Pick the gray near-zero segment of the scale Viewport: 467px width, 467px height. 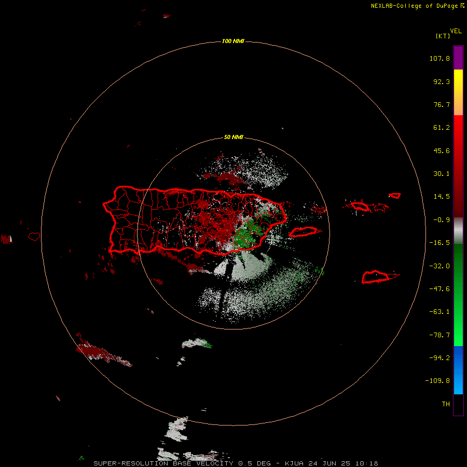click(458, 231)
